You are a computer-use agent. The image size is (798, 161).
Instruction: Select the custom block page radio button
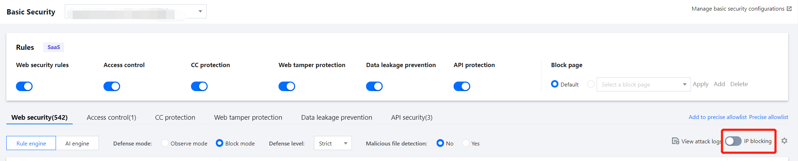click(x=591, y=84)
